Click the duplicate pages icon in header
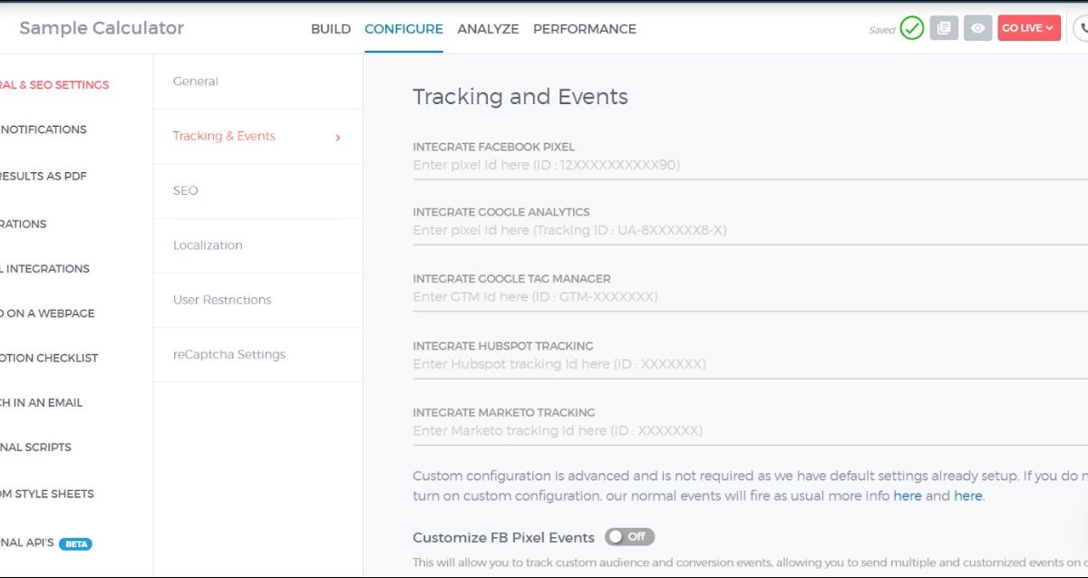The height and width of the screenshot is (578, 1088). [944, 28]
